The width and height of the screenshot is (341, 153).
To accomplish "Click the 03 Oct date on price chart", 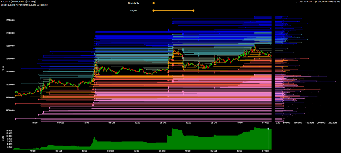I will (x=60, y=123).
